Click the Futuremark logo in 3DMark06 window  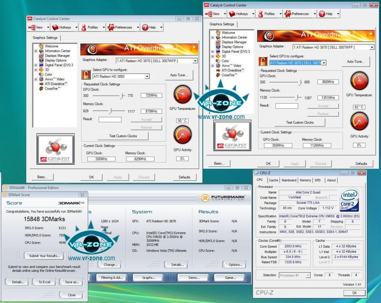(223, 198)
